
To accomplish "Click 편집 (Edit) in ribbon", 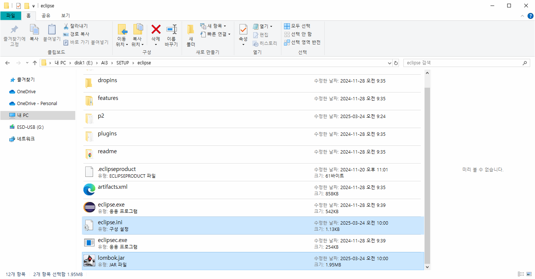I will point(261,35).
